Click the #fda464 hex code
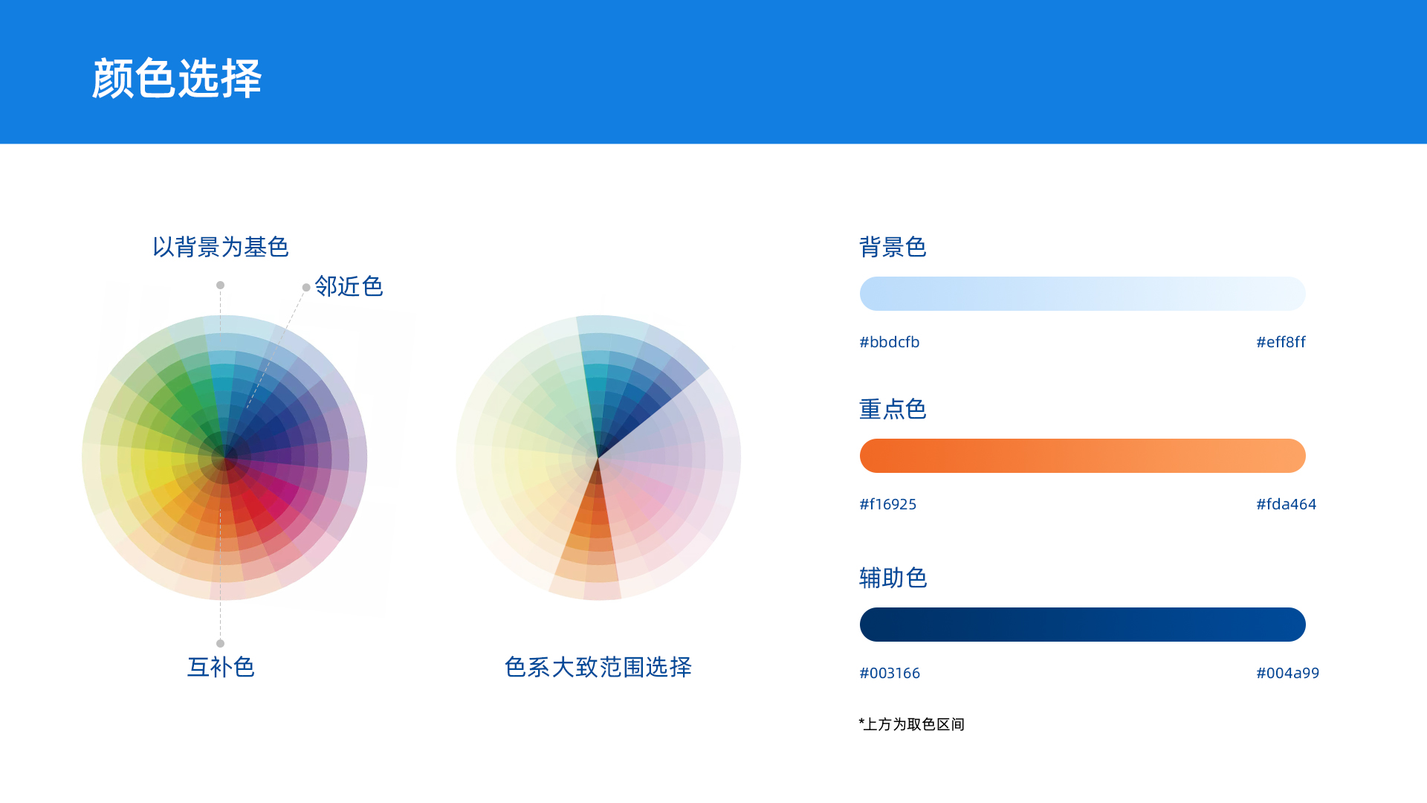The width and height of the screenshot is (1427, 803). point(1286,504)
